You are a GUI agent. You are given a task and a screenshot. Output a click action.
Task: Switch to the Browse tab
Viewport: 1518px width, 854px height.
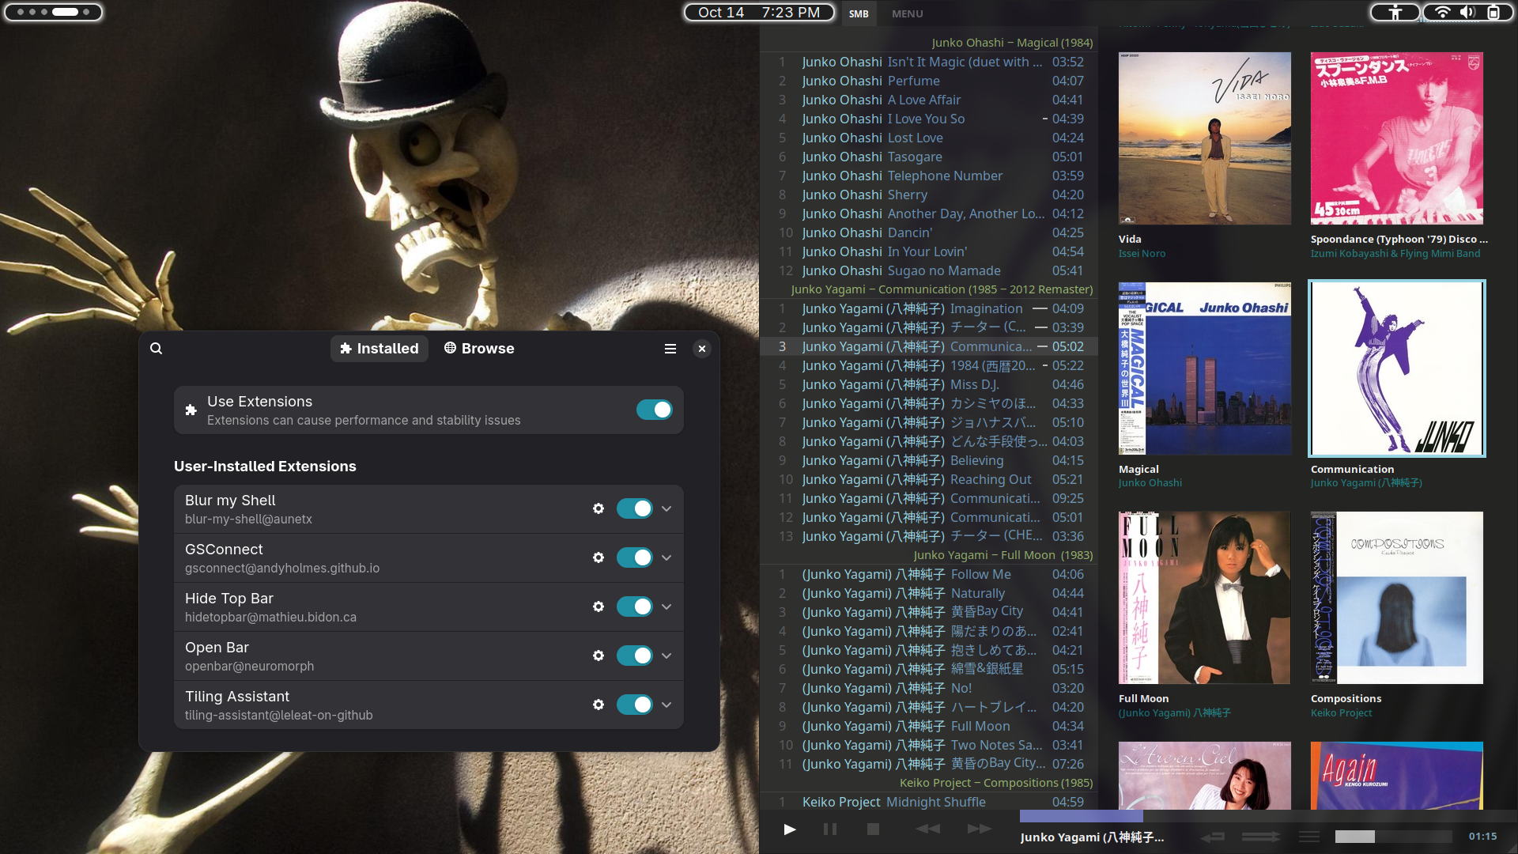pyautogui.click(x=479, y=349)
